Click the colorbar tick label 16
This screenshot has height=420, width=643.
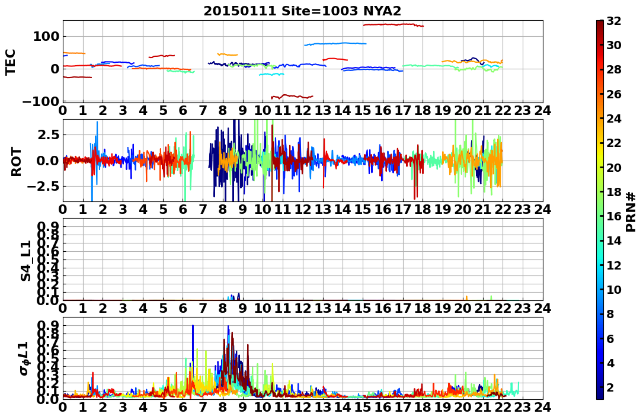[613, 216]
